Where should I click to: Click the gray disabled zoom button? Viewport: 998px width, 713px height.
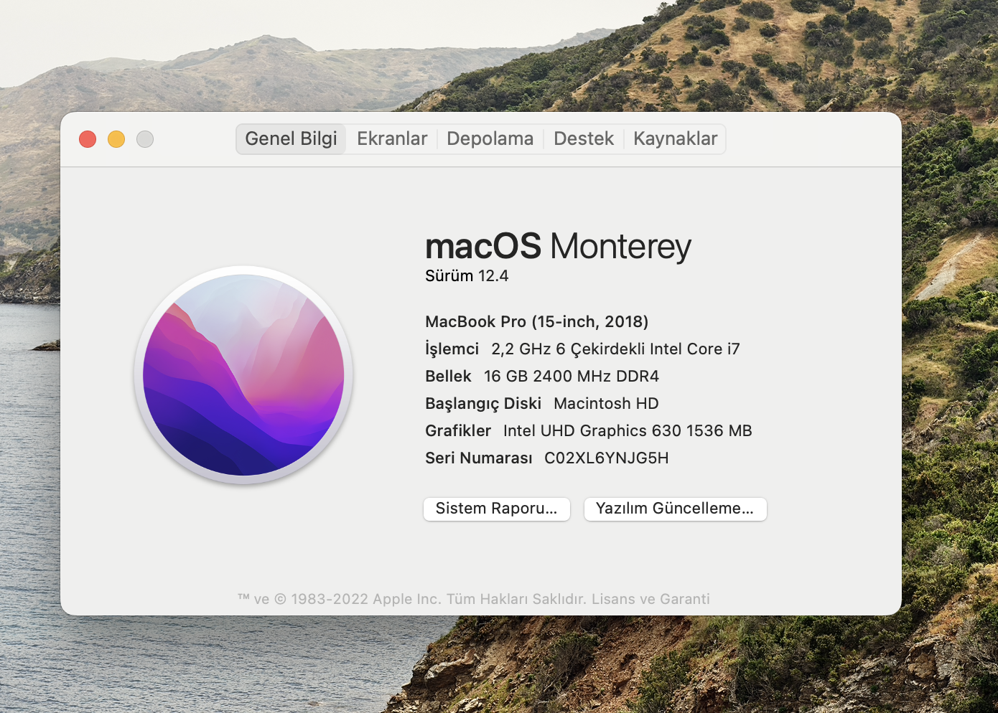(x=145, y=139)
